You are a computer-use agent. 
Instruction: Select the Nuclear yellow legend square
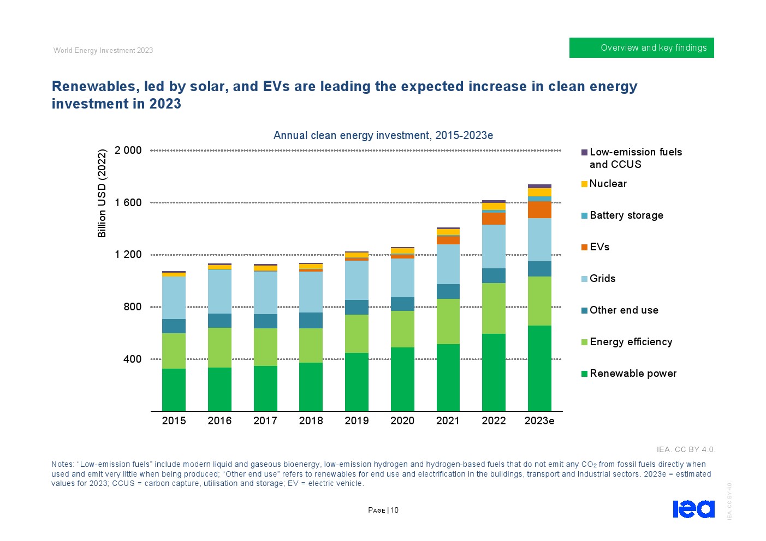[584, 184]
